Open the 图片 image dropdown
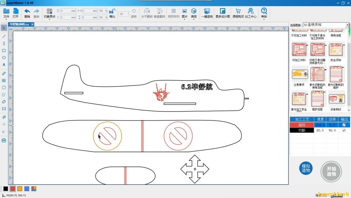The width and height of the screenshot is (351, 198). 185,13
